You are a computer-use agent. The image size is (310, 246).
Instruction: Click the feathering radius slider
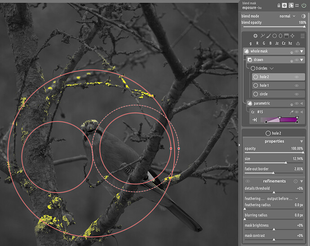[274, 209]
